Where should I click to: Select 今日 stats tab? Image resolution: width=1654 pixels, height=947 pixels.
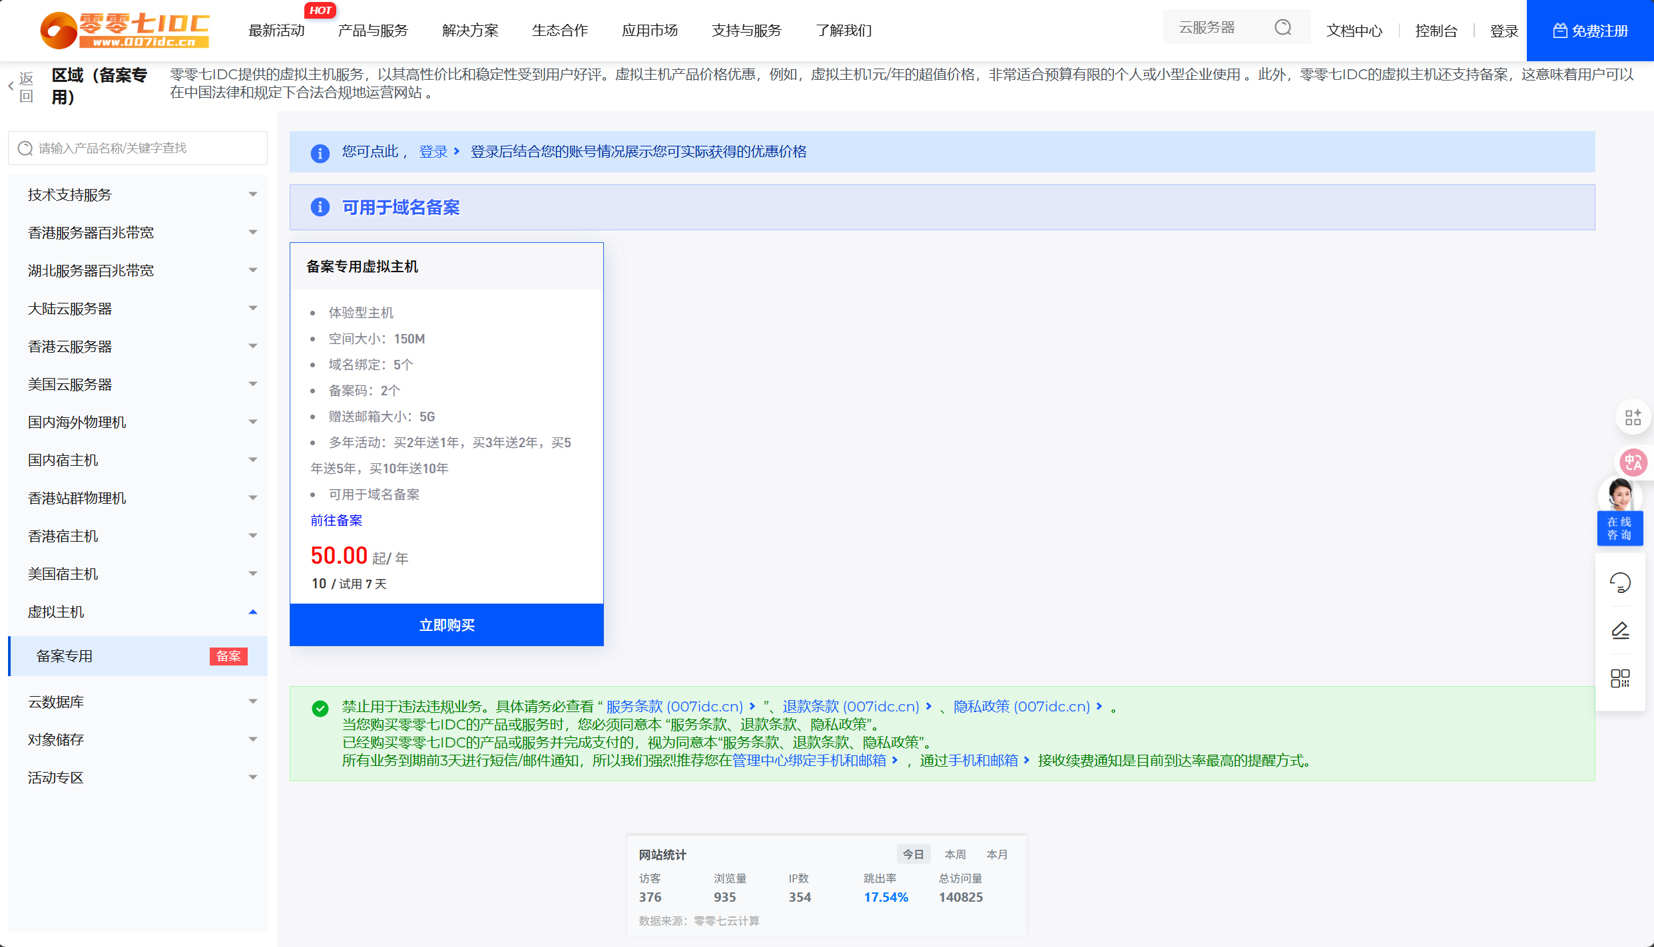[913, 854]
